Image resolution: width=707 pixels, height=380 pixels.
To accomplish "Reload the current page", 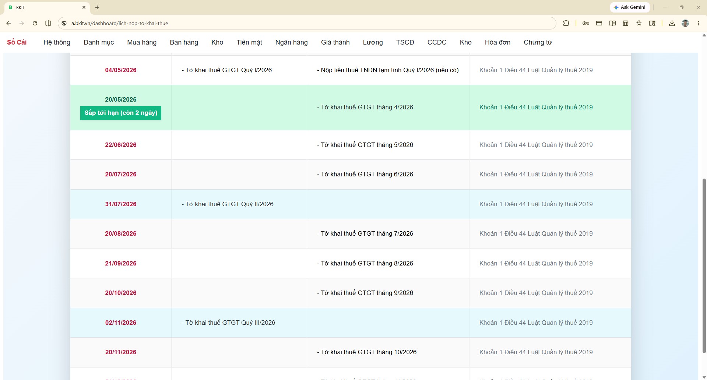I will pos(35,23).
